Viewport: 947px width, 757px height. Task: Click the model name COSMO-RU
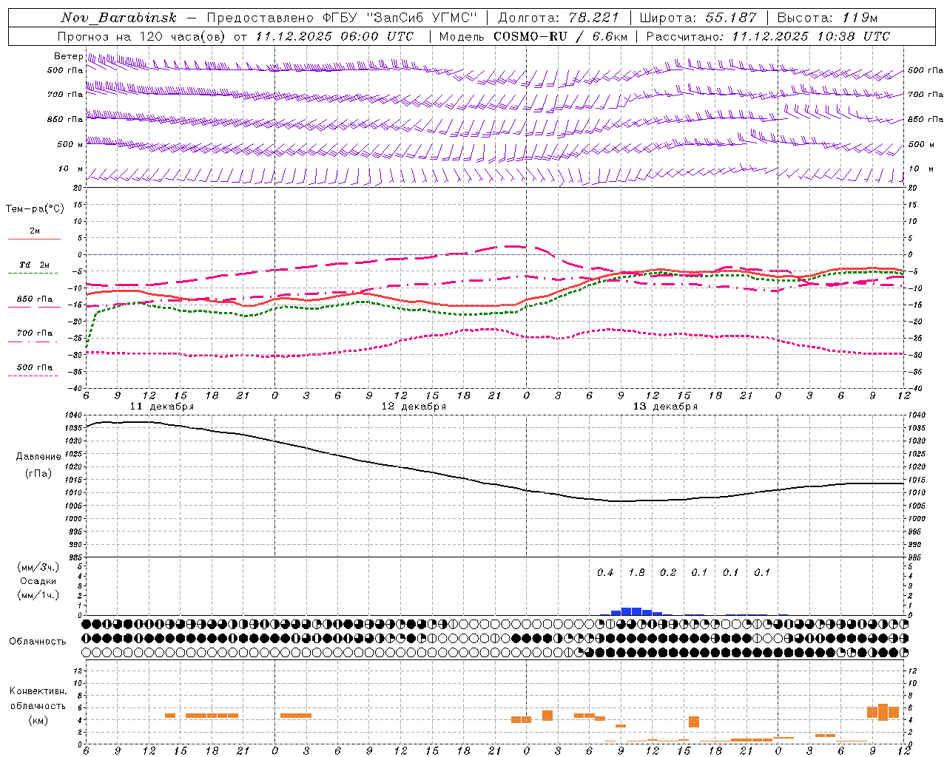(532, 36)
